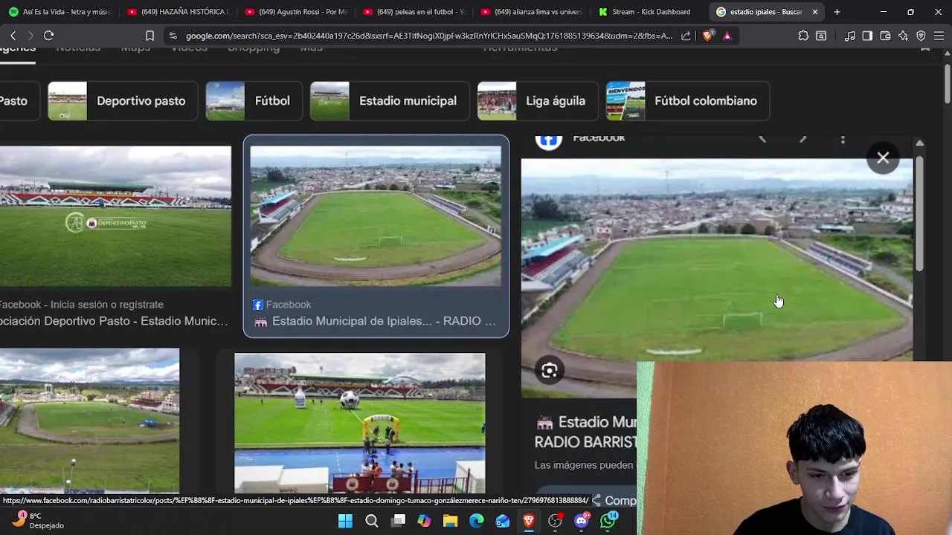Screen dimensions: 952x535
Task: Open the Brave Wallet icon
Action: click(885, 36)
